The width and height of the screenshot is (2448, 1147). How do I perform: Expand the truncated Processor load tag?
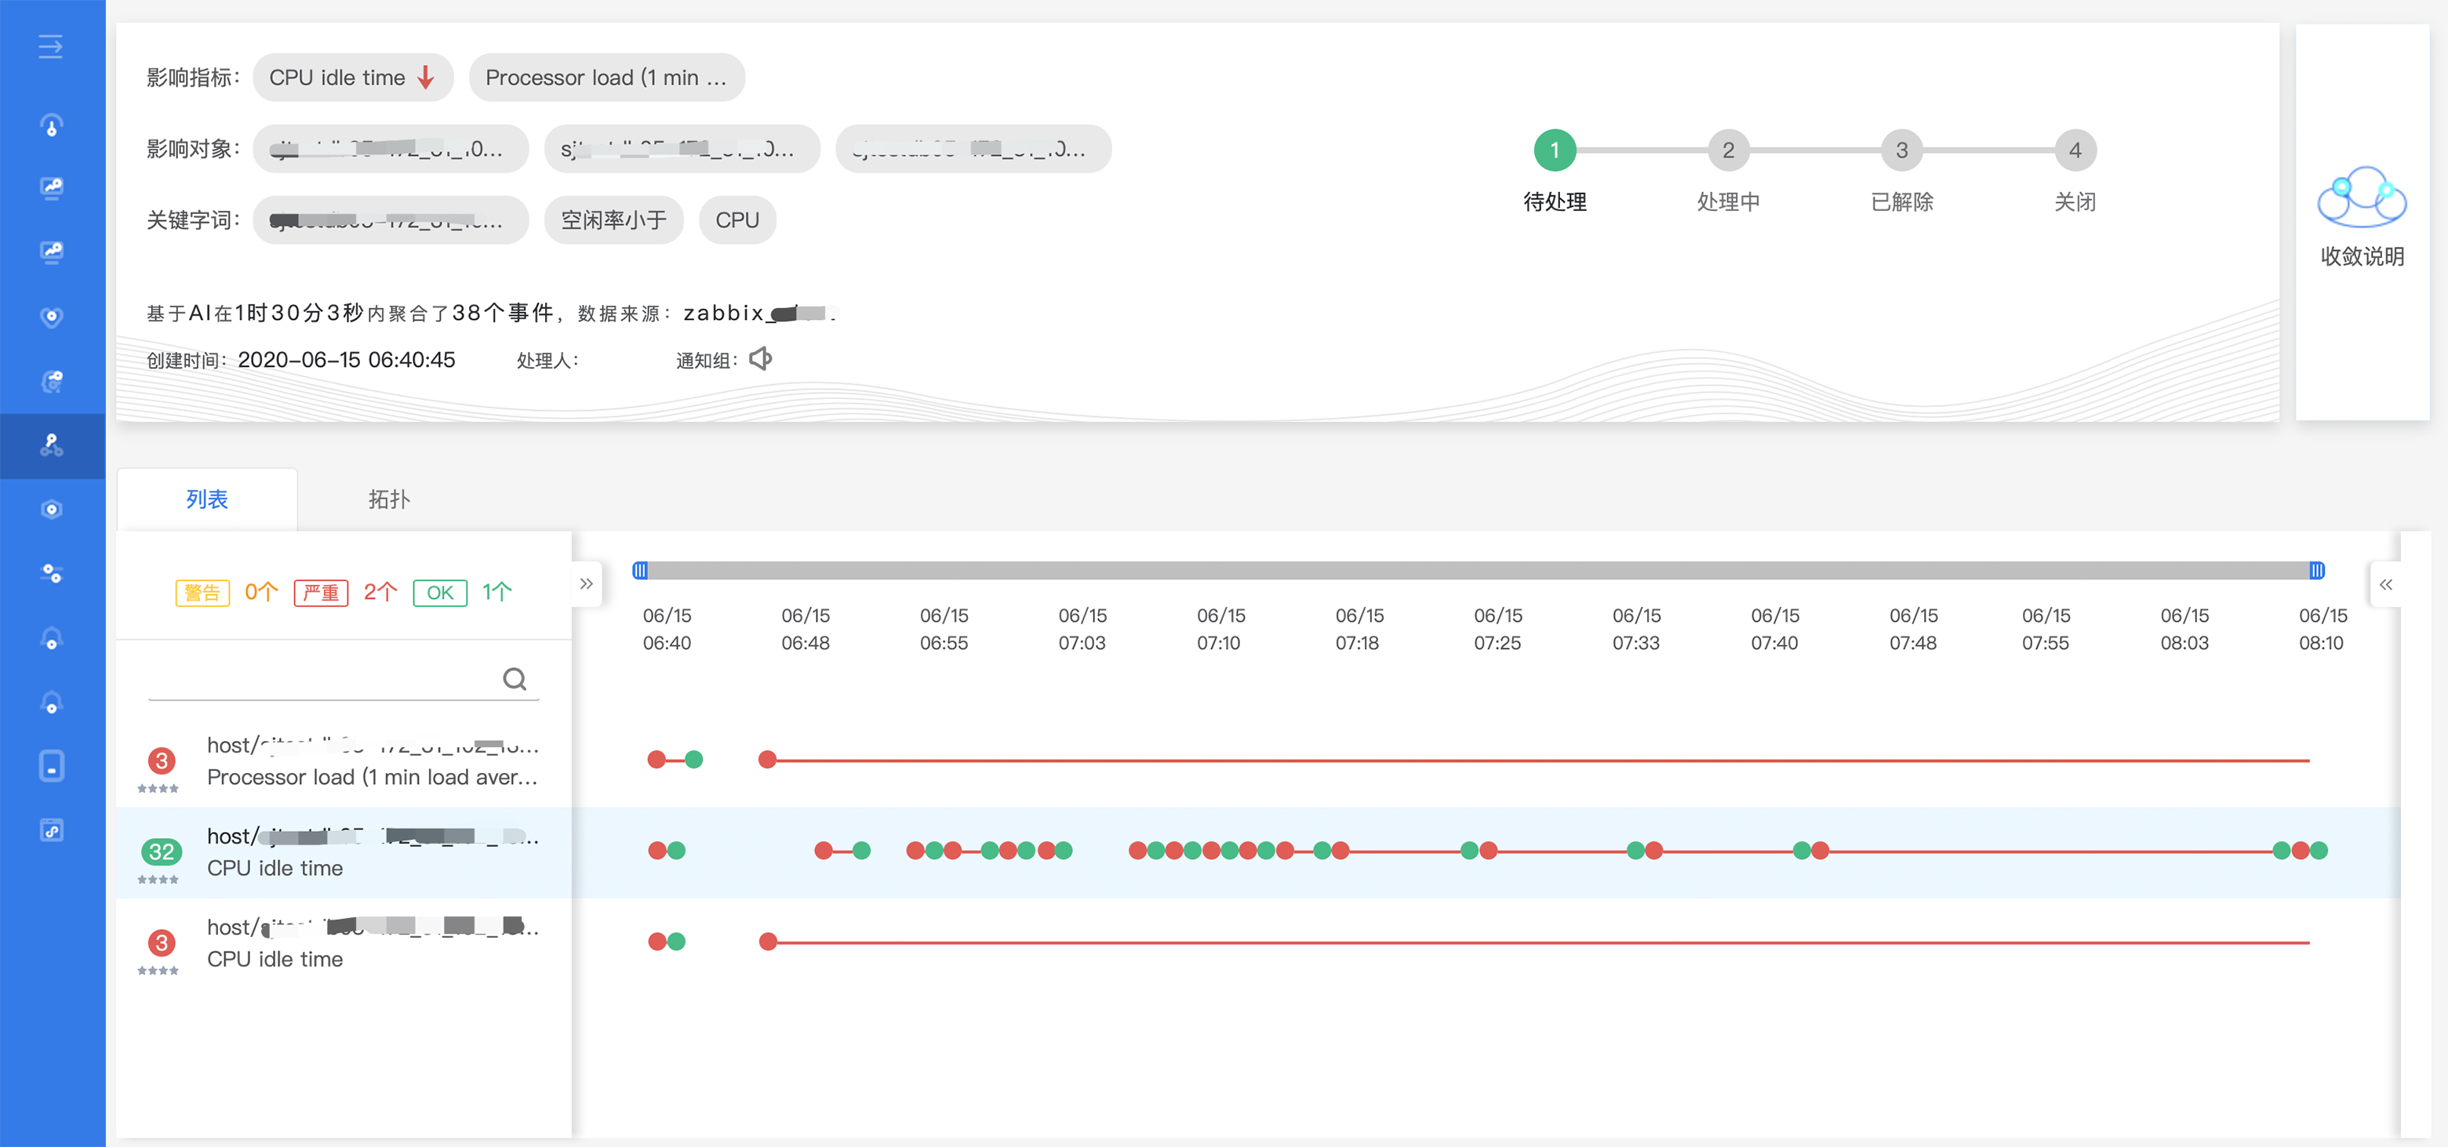click(x=606, y=78)
